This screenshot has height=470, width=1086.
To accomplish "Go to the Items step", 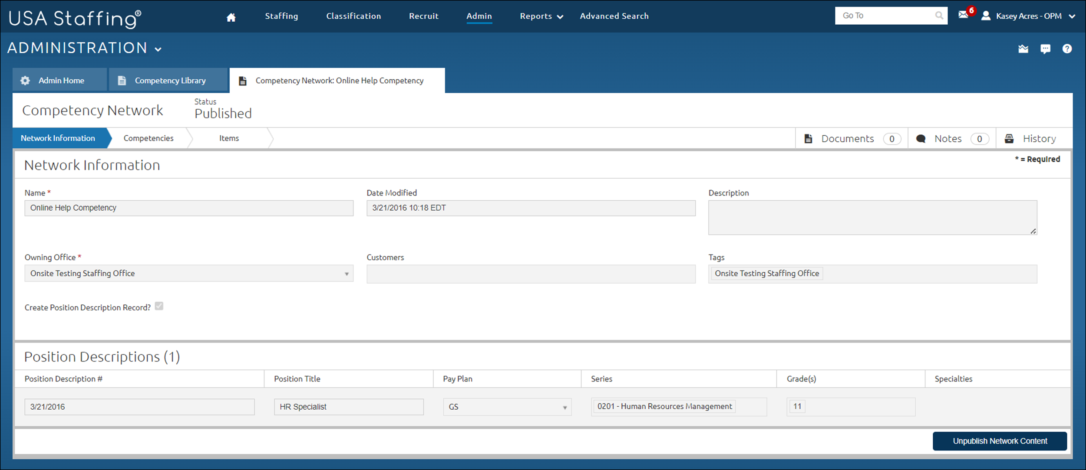I will [x=229, y=138].
